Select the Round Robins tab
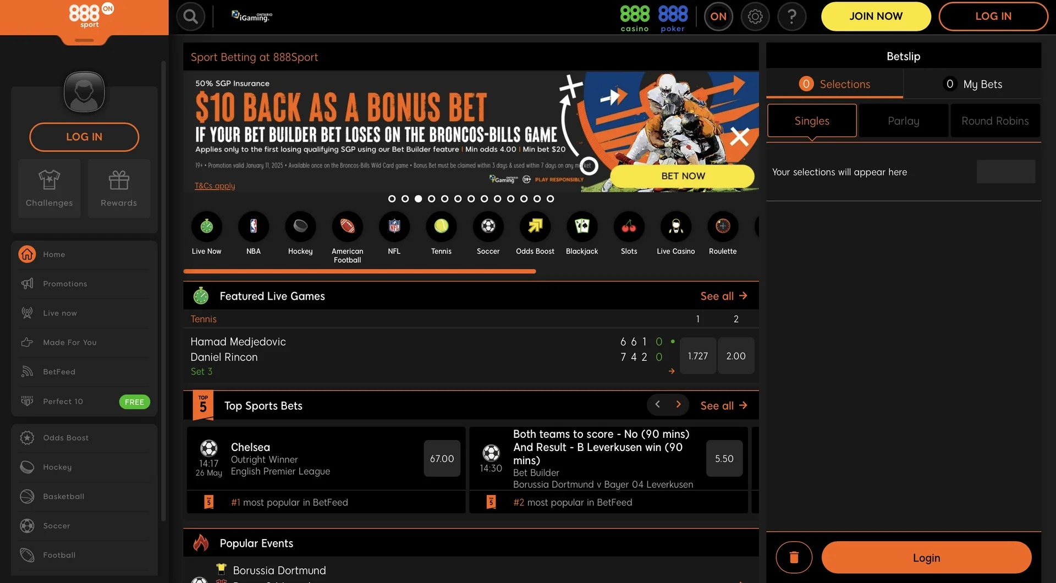Viewport: 1056px width, 583px height. click(x=995, y=120)
